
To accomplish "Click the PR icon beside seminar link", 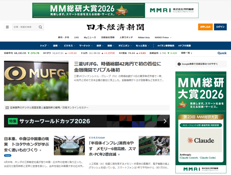I will [x=7, y=108].
